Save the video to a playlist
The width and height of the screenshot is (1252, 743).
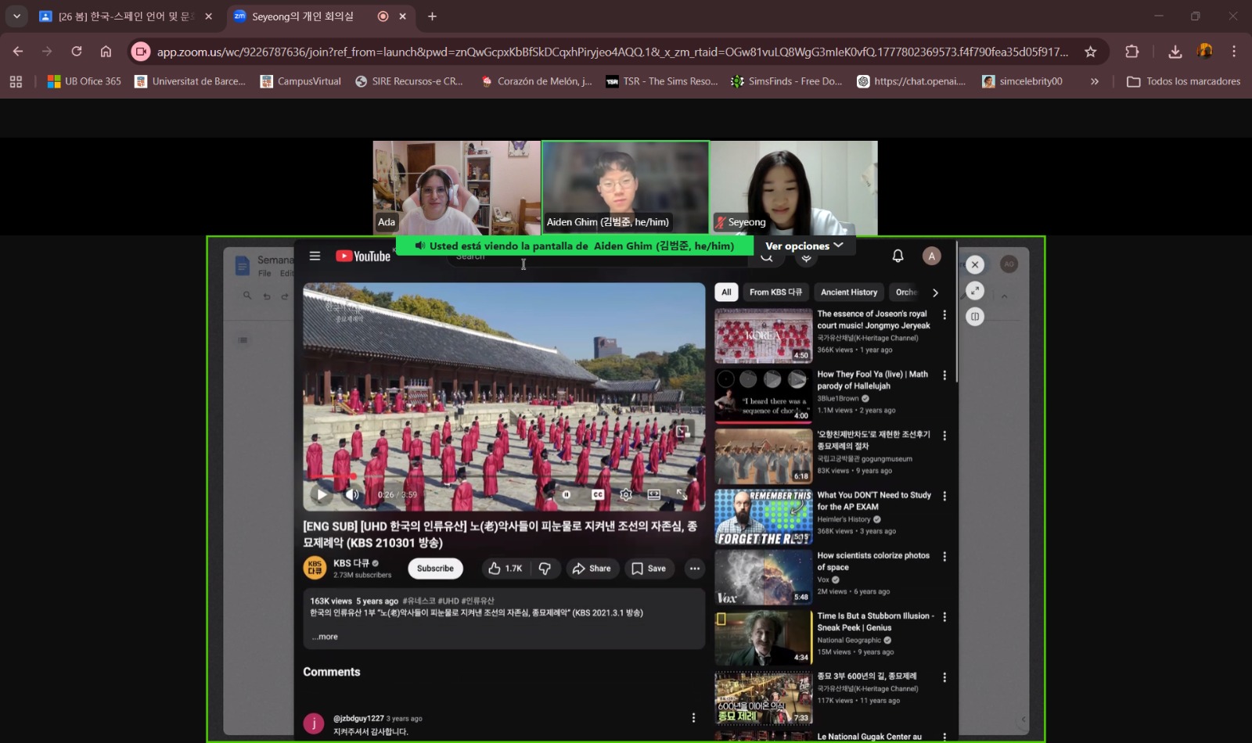pyautogui.click(x=649, y=569)
